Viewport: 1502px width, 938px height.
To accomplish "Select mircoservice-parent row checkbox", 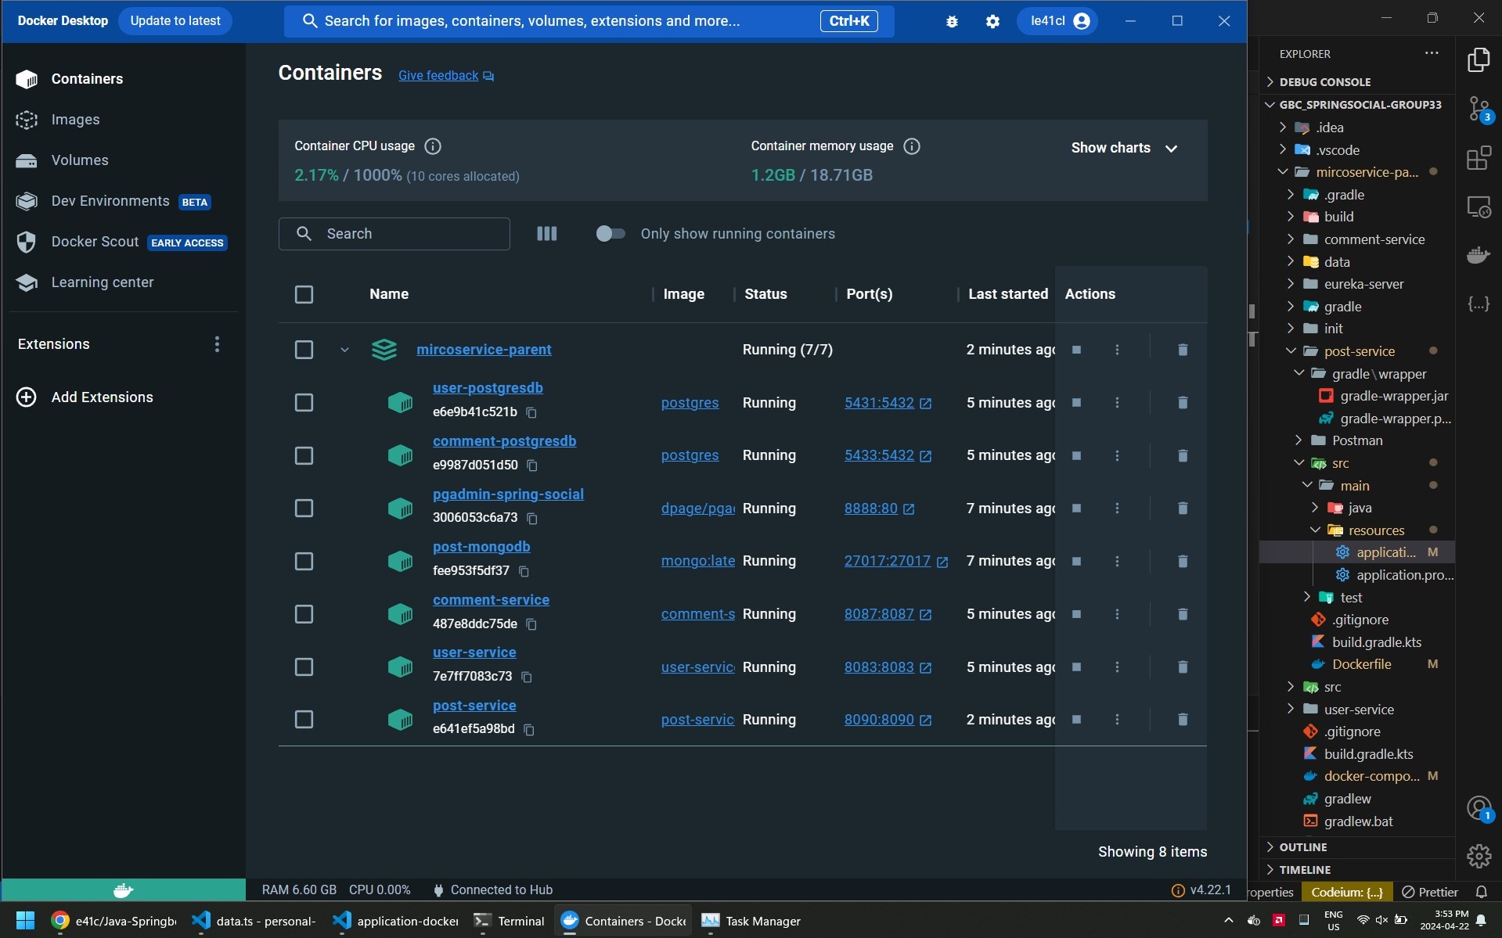I will pos(304,350).
